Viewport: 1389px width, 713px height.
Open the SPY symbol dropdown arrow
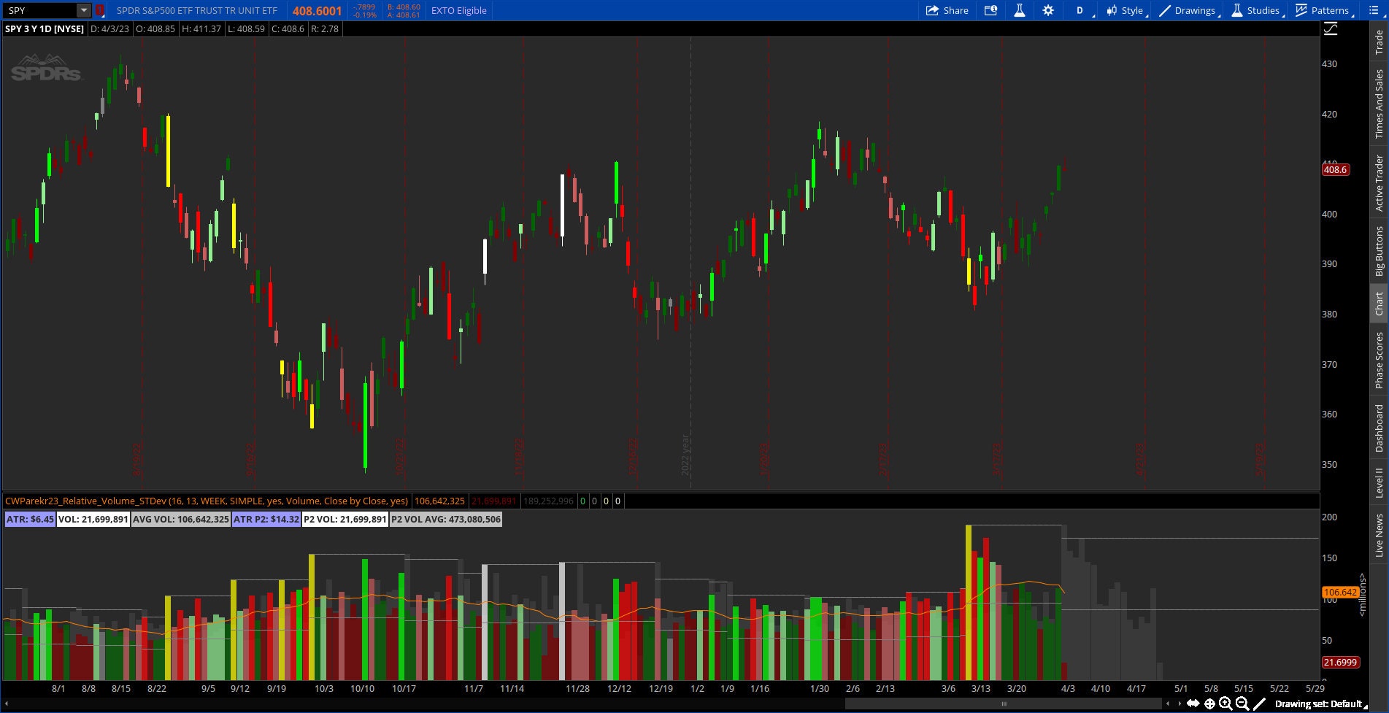tap(83, 10)
